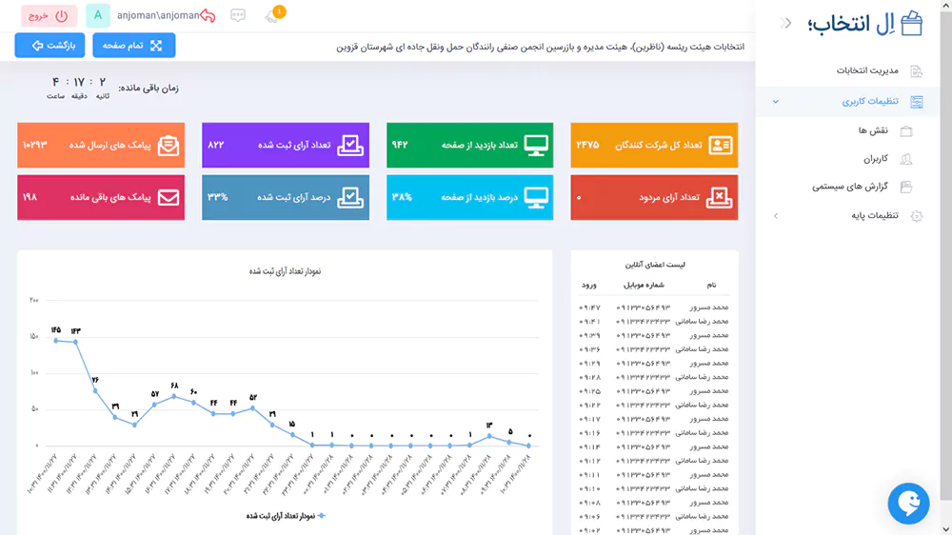Viewport: 952px width, 535px height.
Task: Collapse the تنظیمات کاربری submenu
Action: tap(776, 102)
